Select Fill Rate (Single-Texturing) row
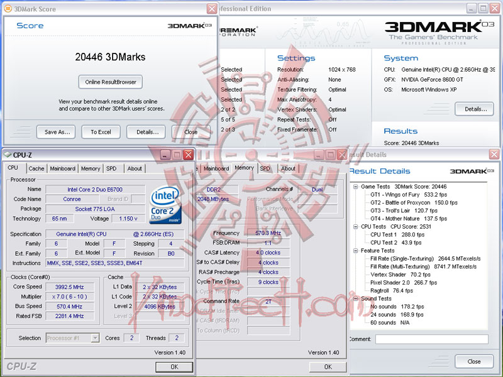503x377 pixels. (x=426, y=259)
